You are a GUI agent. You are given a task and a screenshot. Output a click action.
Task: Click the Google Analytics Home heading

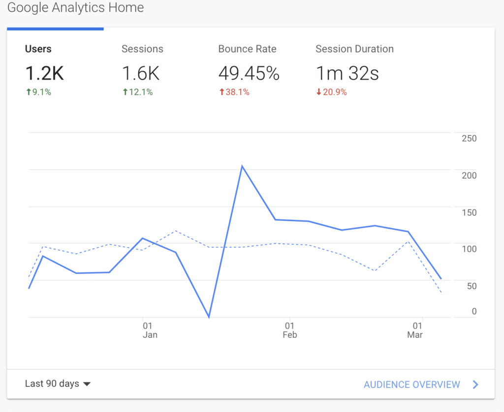point(75,7)
